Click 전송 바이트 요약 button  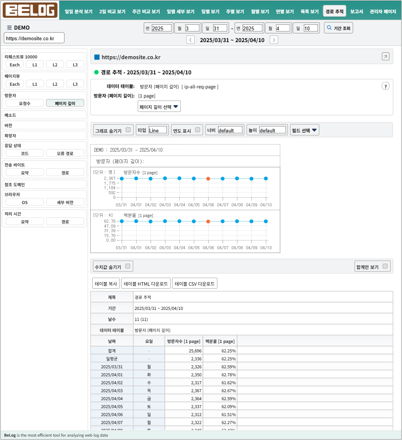(25, 173)
